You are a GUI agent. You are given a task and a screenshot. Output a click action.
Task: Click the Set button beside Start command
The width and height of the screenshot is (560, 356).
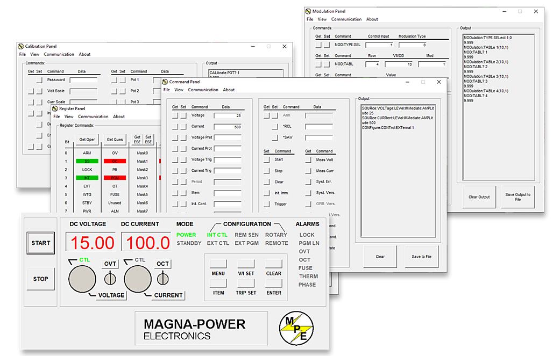(x=266, y=159)
